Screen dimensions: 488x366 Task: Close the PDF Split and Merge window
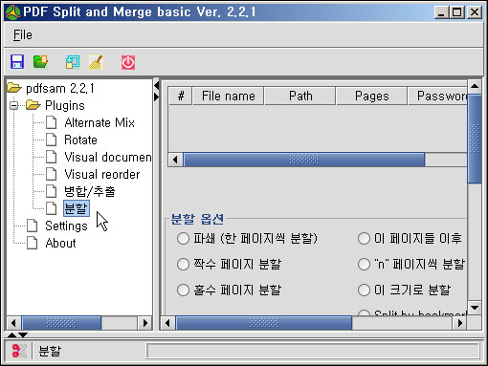(x=475, y=12)
